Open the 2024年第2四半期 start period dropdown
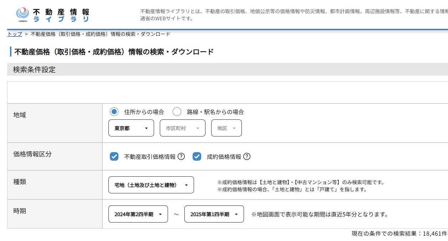Screen dimensions: 448x241 pos(138,214)
